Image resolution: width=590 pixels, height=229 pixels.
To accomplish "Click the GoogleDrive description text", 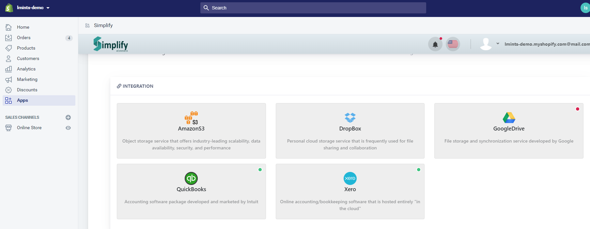I will pos(509,141).
